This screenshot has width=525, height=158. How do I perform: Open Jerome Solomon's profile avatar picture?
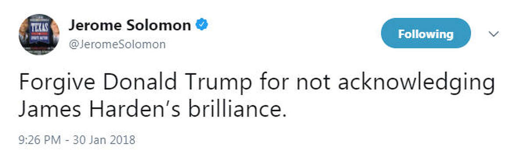tap(39, 35)
